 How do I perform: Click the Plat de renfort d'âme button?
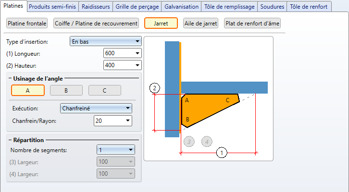[x=252, y=23]
